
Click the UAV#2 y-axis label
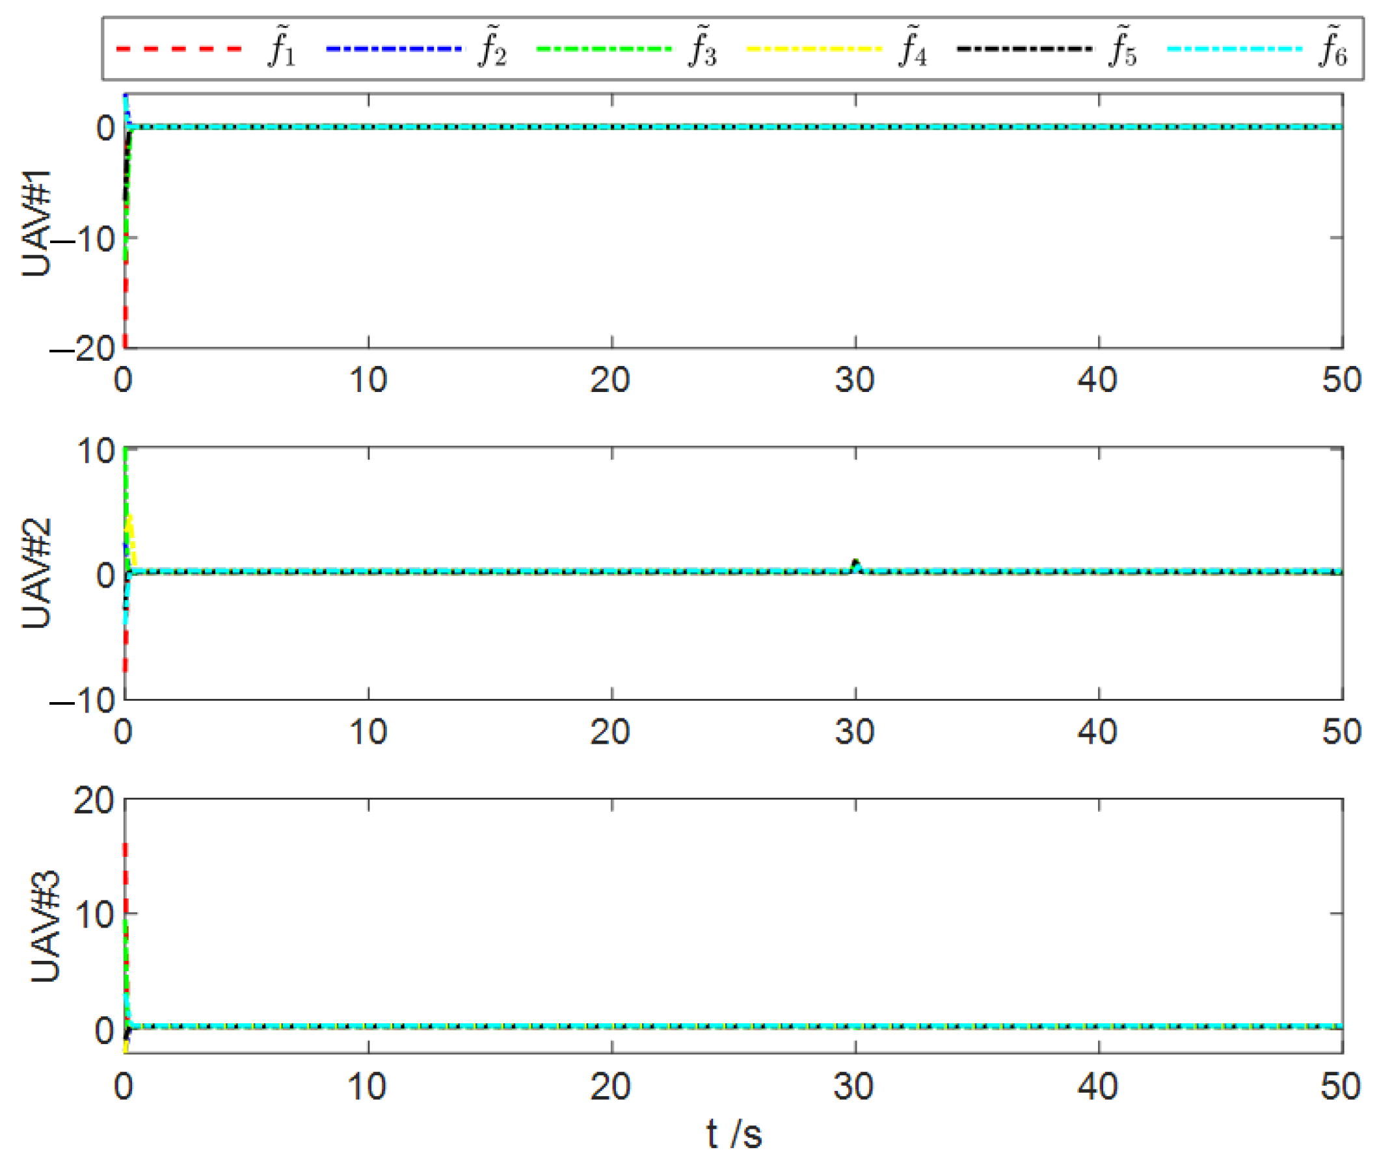36,573
